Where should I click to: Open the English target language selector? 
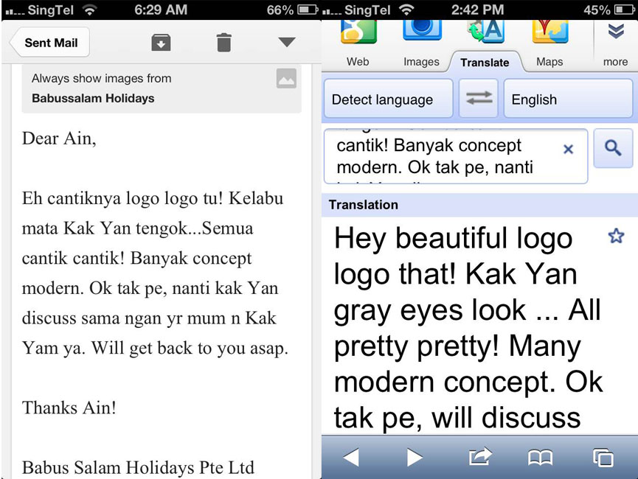click(x=566, y=99)
